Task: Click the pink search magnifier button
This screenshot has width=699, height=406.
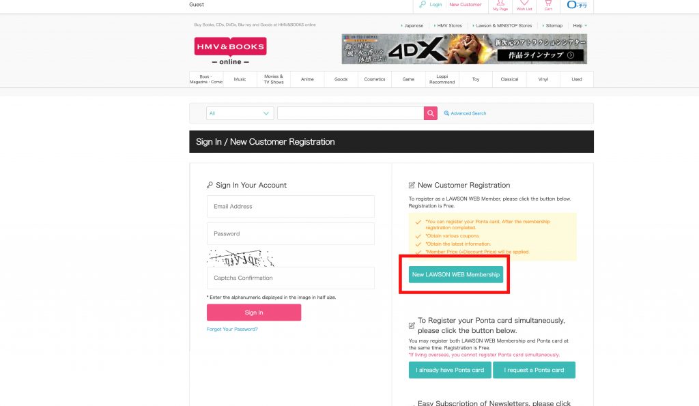Action: 430,113
